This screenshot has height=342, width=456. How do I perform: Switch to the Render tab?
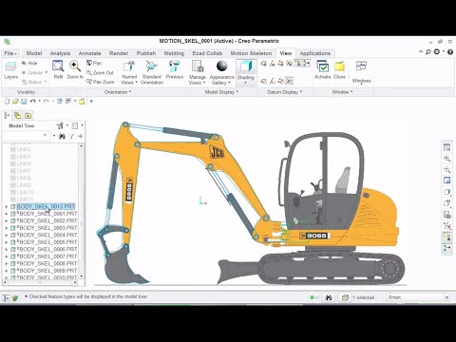(119, 53)
